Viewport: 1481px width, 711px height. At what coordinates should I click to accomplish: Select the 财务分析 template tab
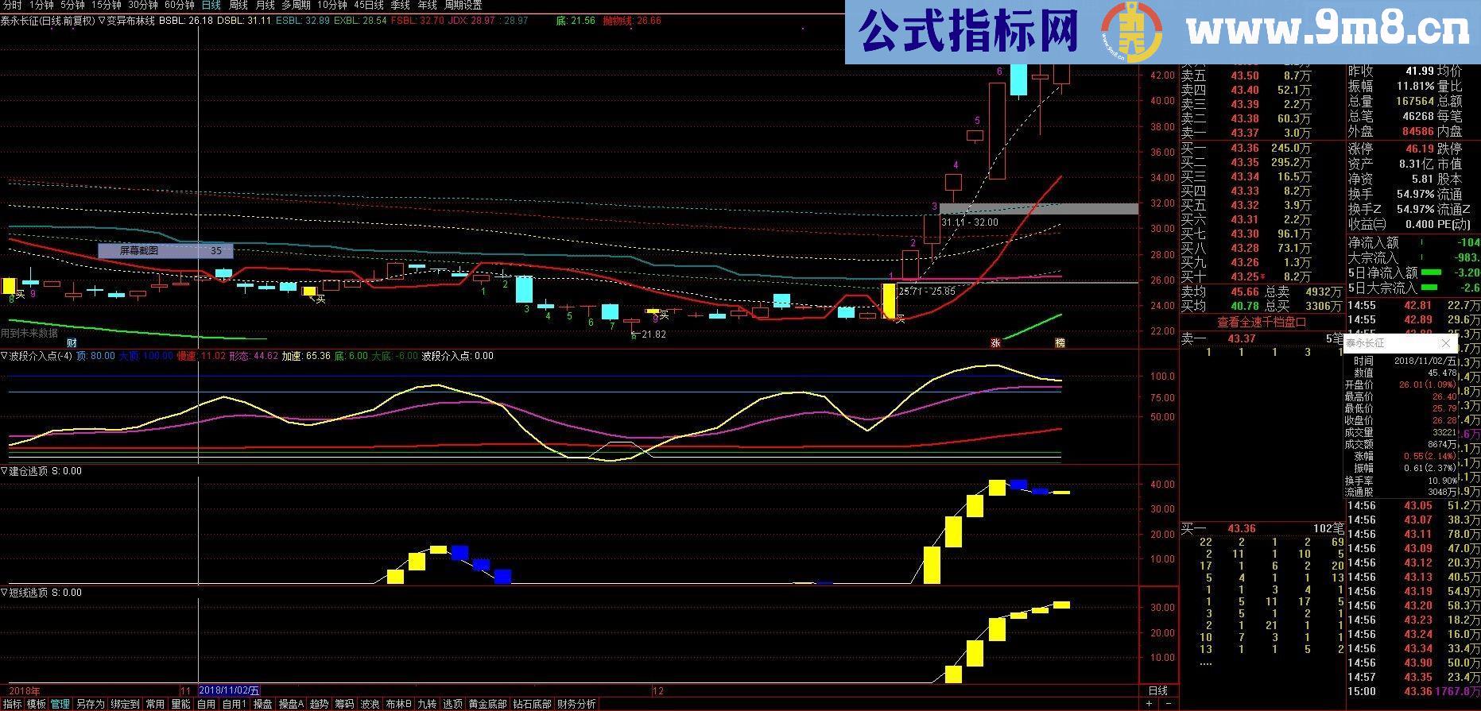pos(576,705)
